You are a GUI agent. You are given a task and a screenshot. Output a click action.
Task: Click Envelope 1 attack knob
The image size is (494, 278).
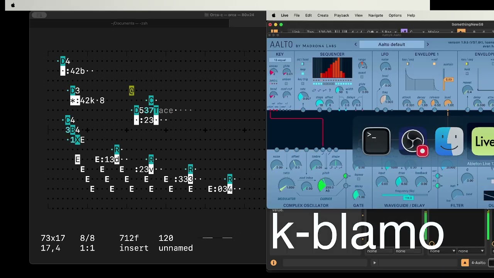[407, 103]
